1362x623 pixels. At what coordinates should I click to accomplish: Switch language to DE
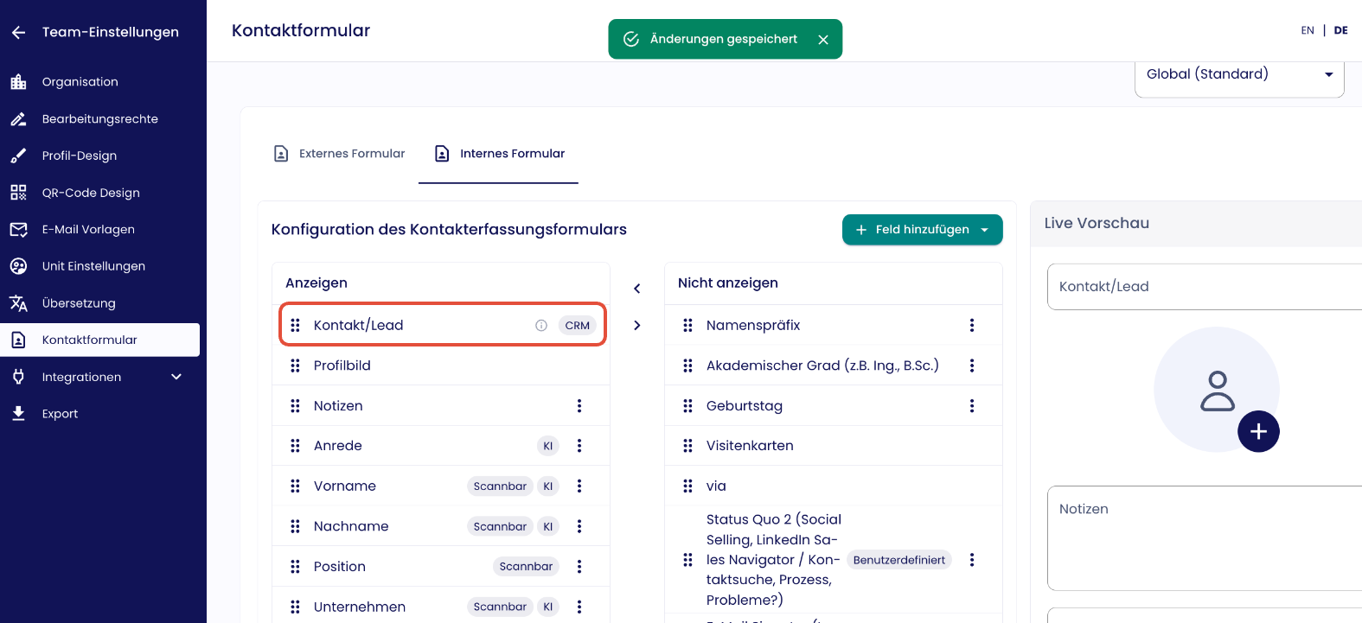[x=1340, y=30]
